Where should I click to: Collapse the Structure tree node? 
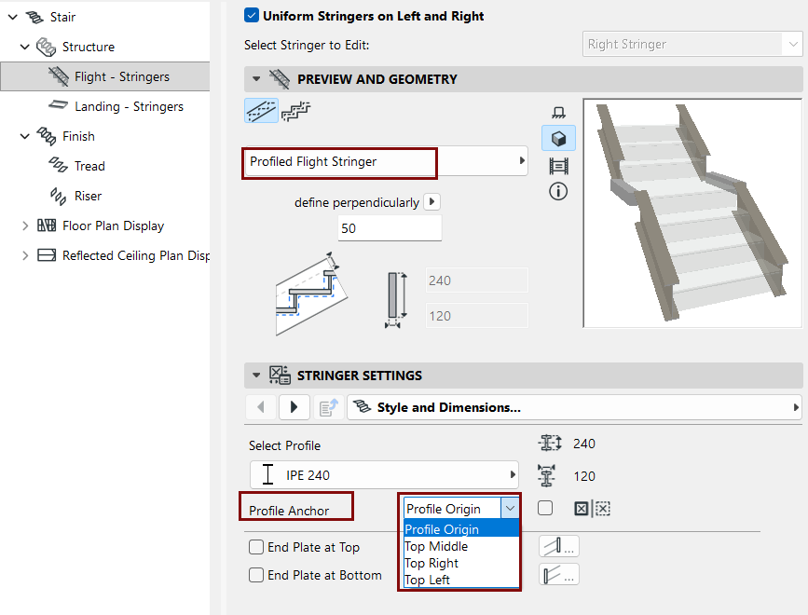tap(25, 47)
